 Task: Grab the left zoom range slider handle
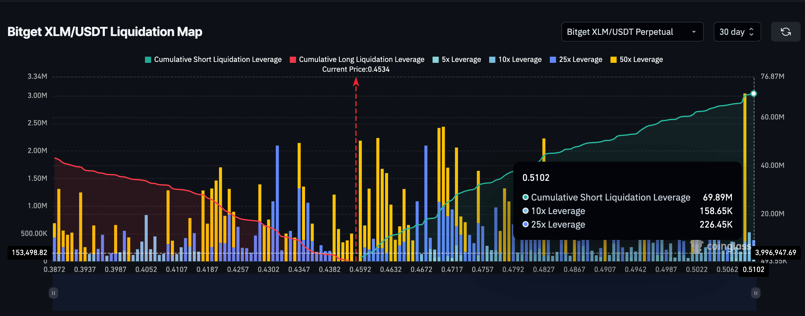(53, 293)
